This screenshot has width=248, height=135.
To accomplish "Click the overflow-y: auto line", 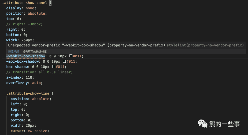I will click(24, 83).
